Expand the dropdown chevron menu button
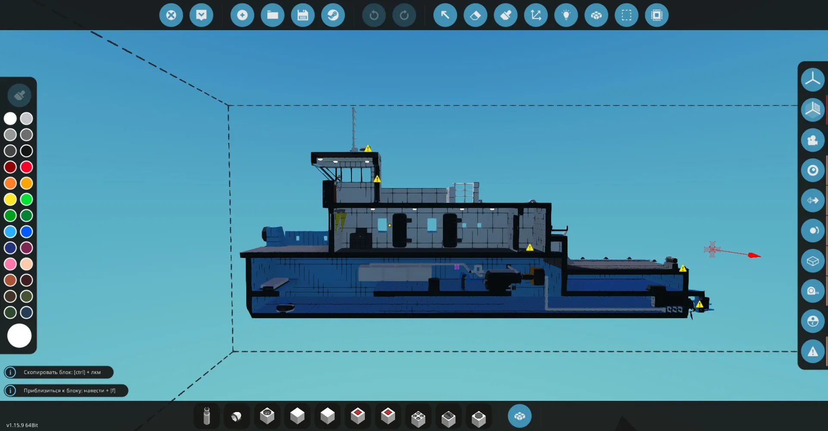Image resolution: width=828 pixels, height=431 pixels. click(201, 16)
